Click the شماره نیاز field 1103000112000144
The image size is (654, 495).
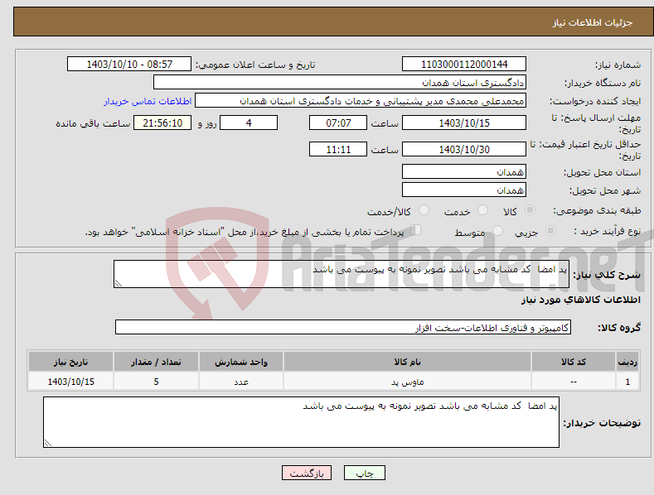click(464, 65)
